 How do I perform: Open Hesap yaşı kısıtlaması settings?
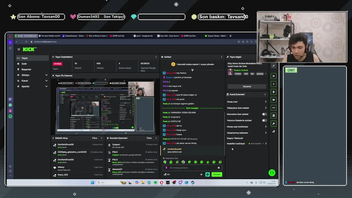pyautogui.click(x=247, y=127)
